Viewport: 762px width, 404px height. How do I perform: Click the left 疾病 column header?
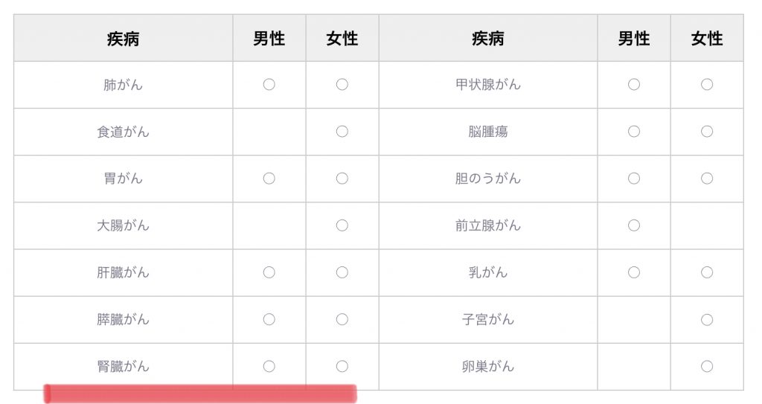123,39
